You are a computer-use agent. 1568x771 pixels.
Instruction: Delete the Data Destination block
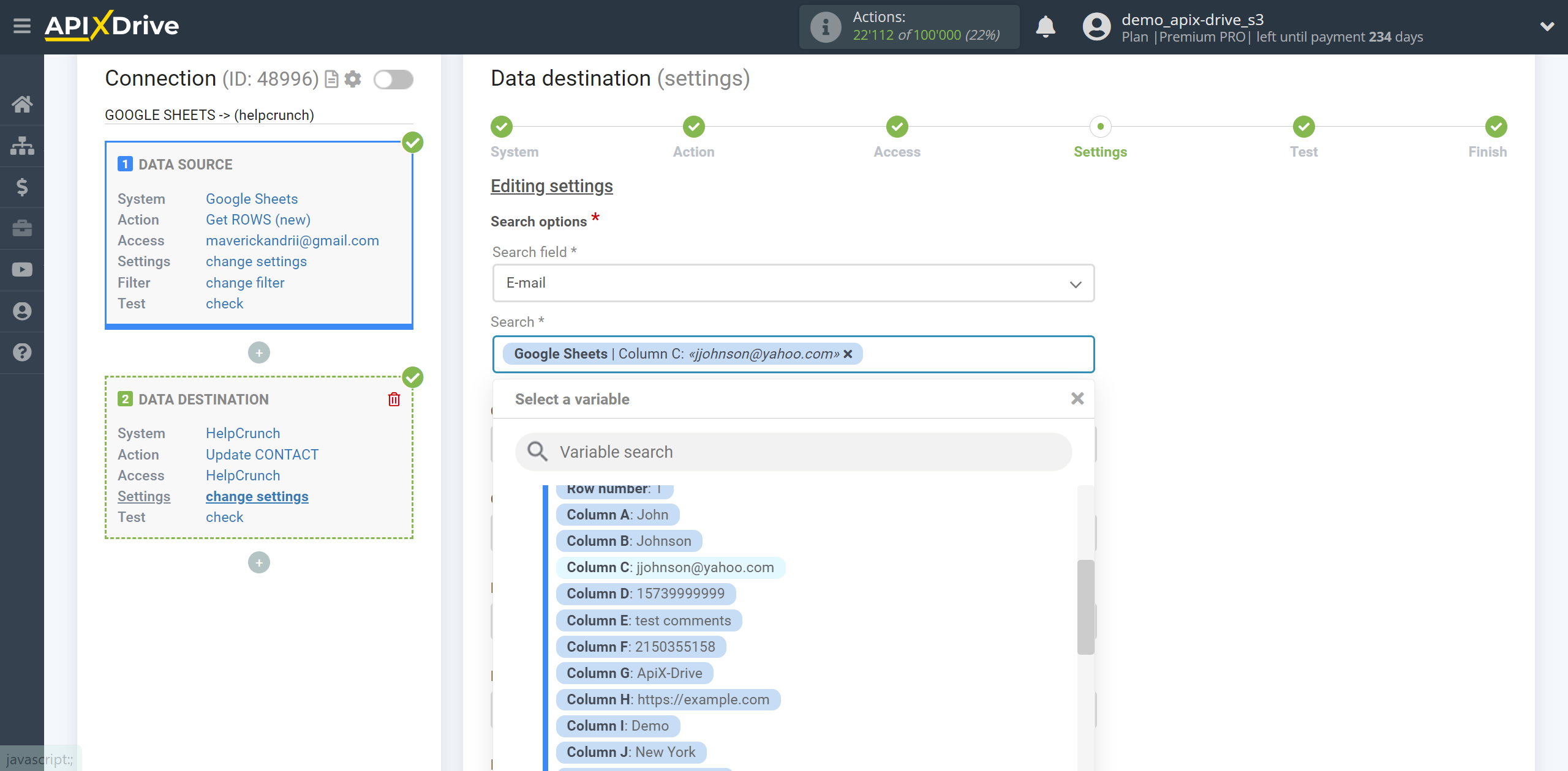point(394,400)
